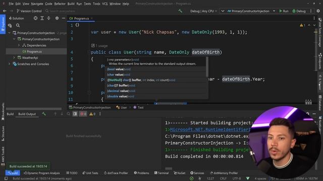Click the green inspection status checkmark in status bar
The height and width of the screenshot is (181, 323).
click(x=192, y=178)
